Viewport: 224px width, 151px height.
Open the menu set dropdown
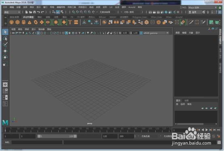pyautogui.click(x=12, y=12)
